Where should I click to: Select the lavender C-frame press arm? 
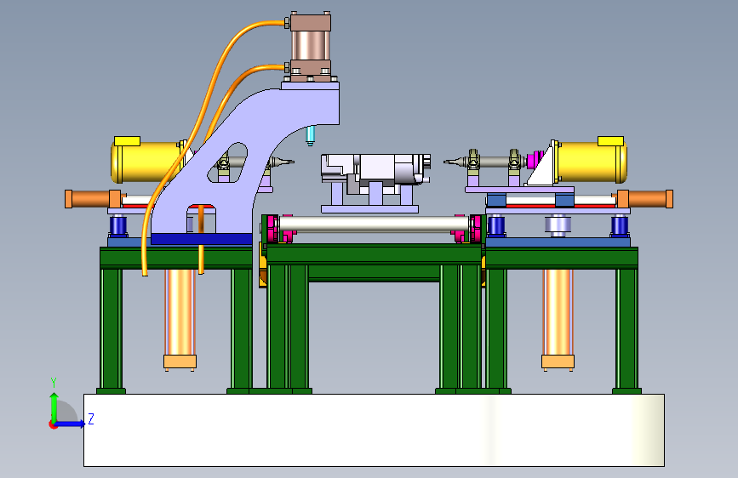(245, 160)
